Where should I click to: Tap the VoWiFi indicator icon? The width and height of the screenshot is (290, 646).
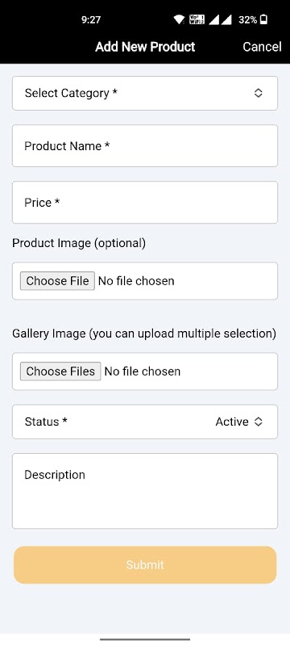tap(197, 19)
